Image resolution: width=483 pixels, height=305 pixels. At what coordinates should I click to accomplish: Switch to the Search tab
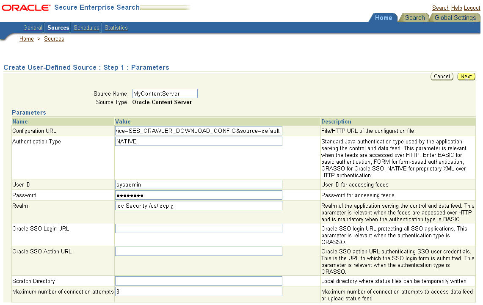415,18
